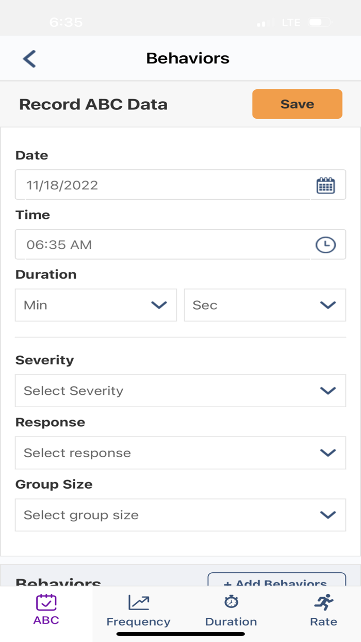Screen dimensions: 361x642
Task: Open the Select group size dropdown
Action: (x=180, y=515)
